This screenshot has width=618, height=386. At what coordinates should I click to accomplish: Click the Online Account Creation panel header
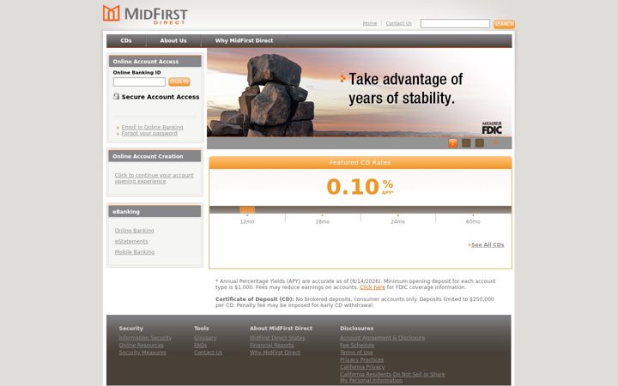click(154, 156)
